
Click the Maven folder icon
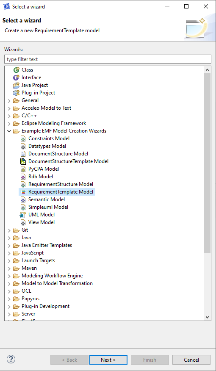tap(16, 268)
